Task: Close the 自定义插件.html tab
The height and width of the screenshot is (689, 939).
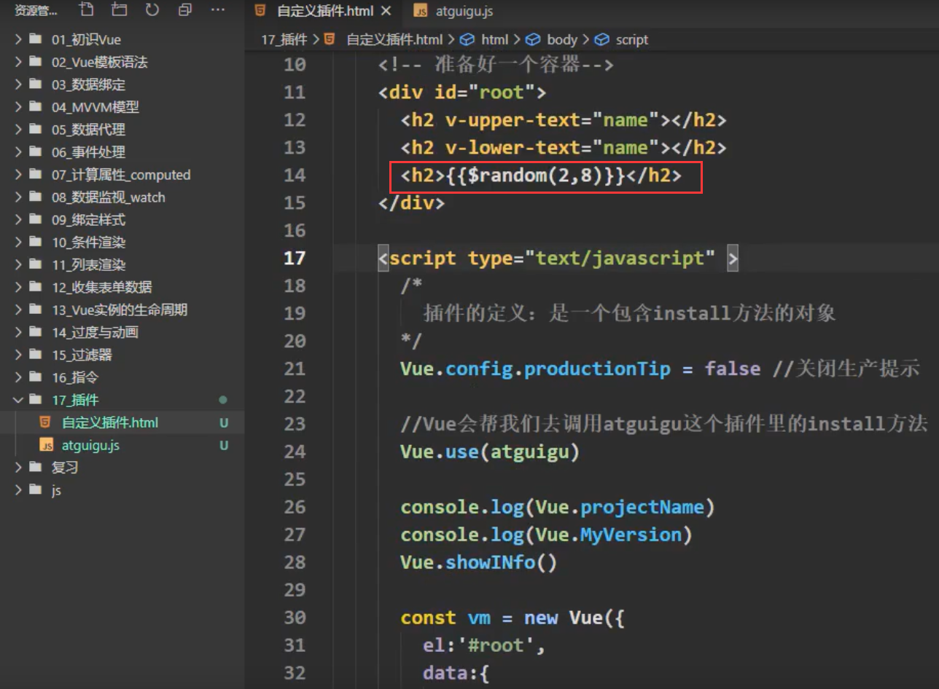Action: (x=386, y=11)
